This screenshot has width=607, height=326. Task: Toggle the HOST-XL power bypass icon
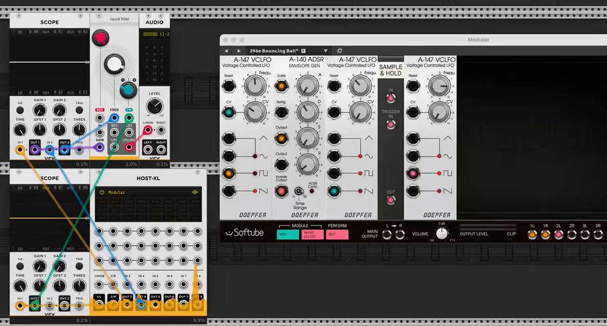(101, 193)
